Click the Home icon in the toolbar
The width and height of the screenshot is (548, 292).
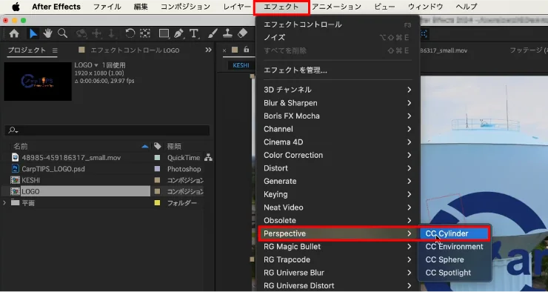pyautogui.click(x=14, y=33)
